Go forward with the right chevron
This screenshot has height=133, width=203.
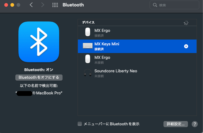43,5
